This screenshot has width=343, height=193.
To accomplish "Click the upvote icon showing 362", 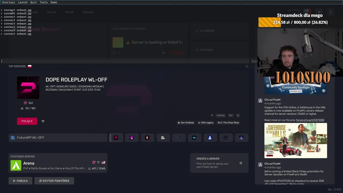I will (25, 103).
